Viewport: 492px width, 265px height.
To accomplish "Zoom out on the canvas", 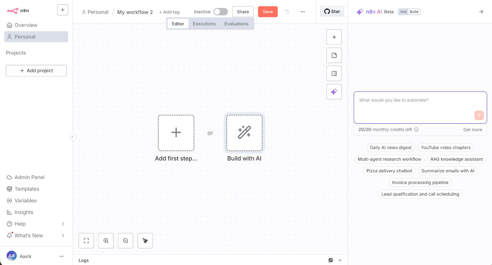I will (126, 241).
